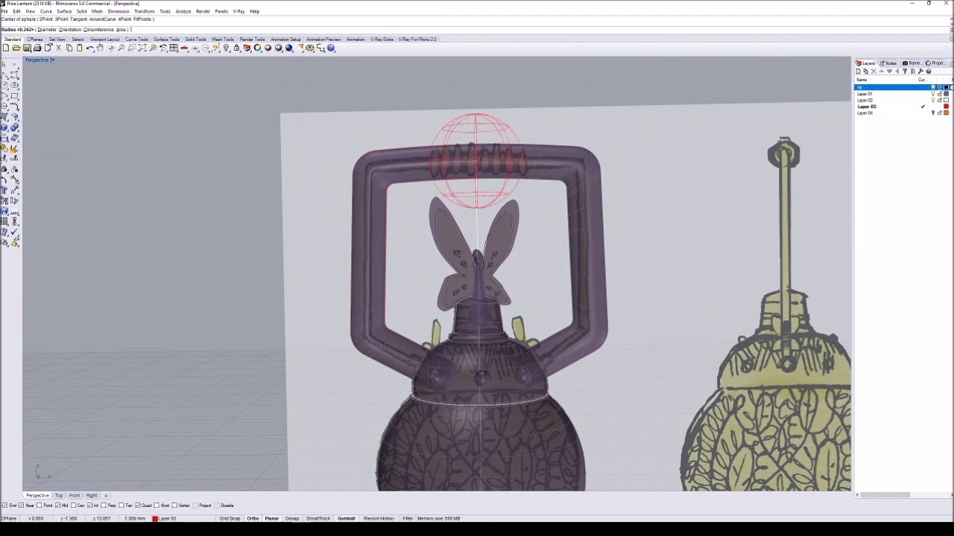Click the Layers panel filter funnel icon
The image size is (954, 536).
click(905, 71)
